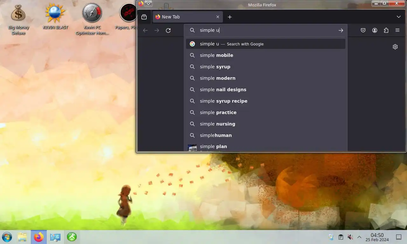Select Big Money Deluxe desktop icon
Screen dimensions: 407x244
18,19
